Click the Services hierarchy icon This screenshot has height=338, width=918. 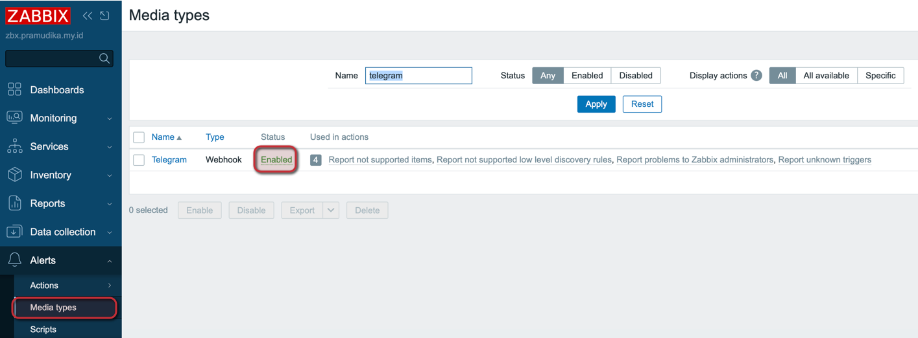[14, 146]
